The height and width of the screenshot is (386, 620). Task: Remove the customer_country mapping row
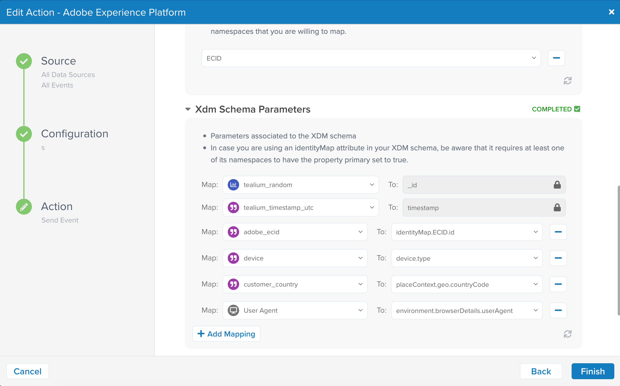558,284
